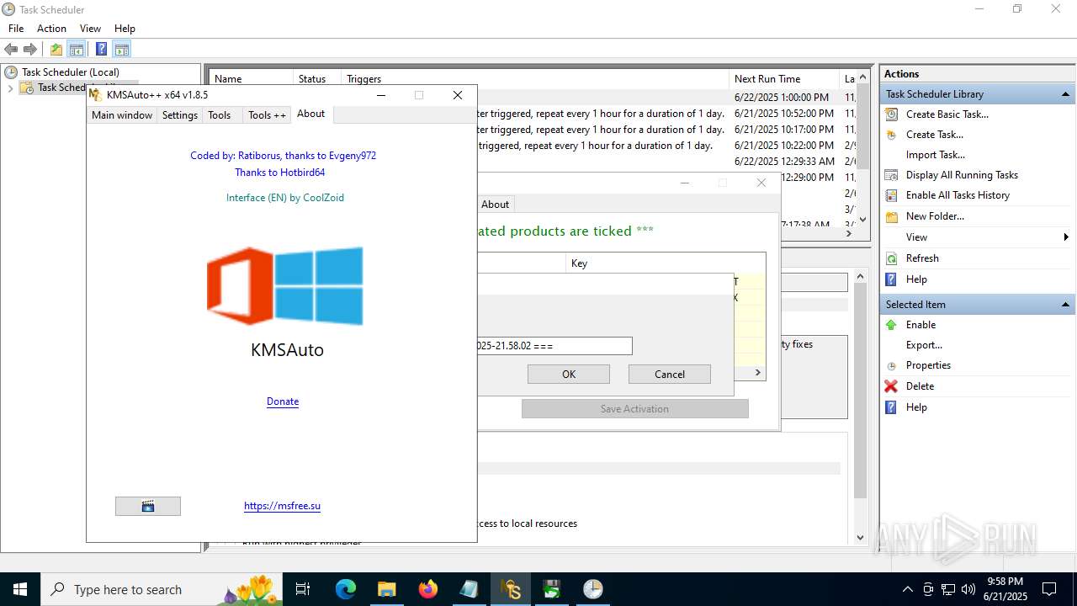Click the Donate link

[x=283, y=401]
